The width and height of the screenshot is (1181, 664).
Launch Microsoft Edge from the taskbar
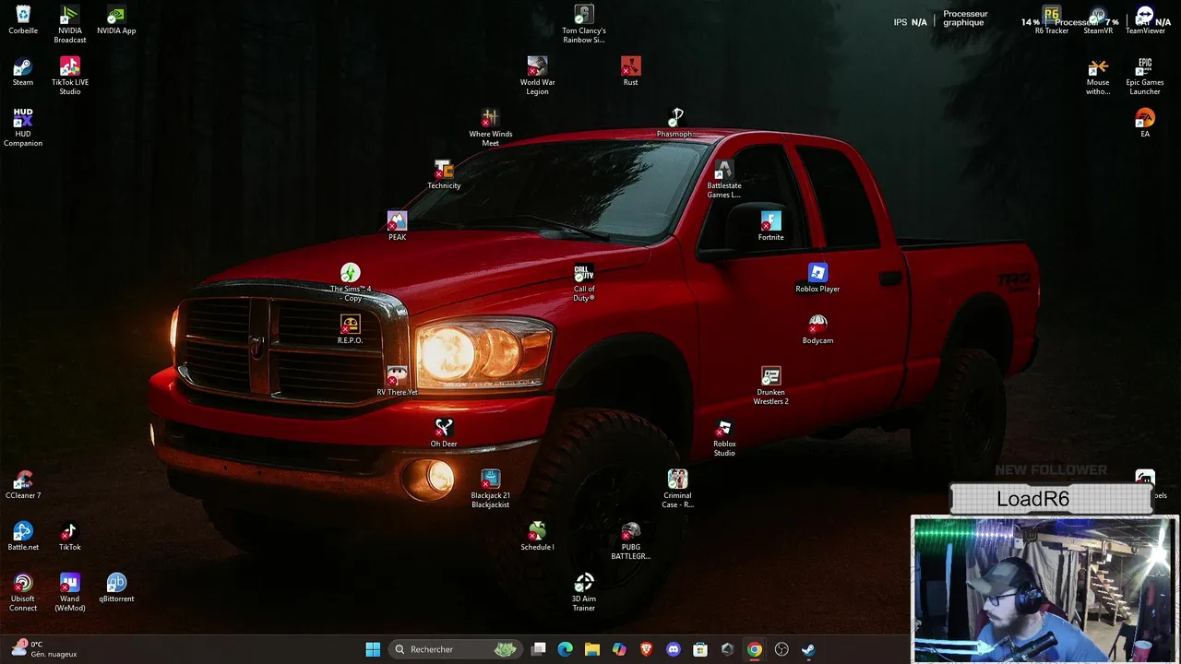(566, 649)
